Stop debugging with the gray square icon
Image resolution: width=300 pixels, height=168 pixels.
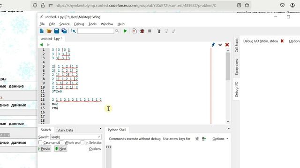point(150,31)
